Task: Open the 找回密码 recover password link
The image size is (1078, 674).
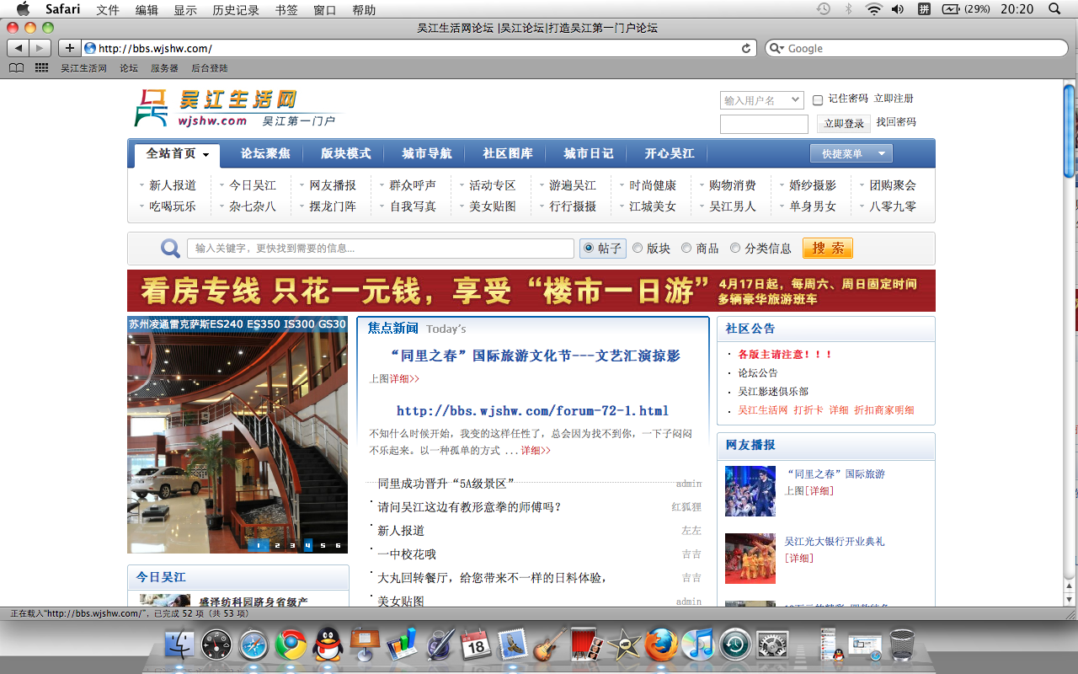Action: 896,122
